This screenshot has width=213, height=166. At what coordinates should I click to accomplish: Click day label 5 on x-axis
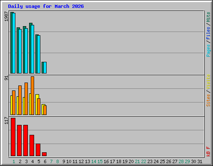coord(39,161)
